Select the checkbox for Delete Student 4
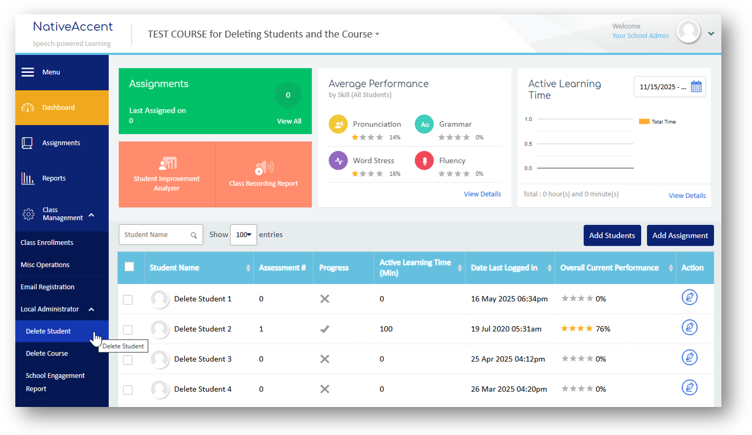Viewport: 752px width, 435px height. [x=128, y=390]
